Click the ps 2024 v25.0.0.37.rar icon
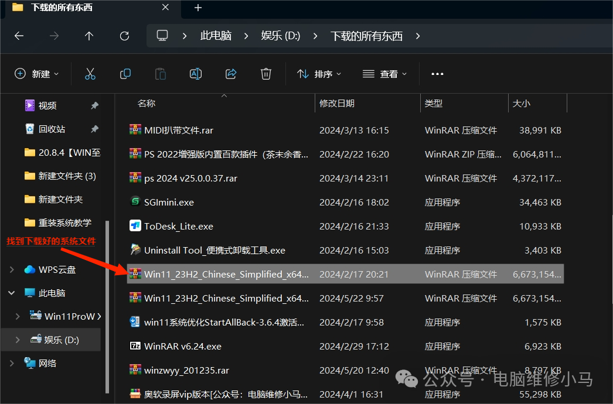Screen dimensions: 613x404 coord(135,178)
